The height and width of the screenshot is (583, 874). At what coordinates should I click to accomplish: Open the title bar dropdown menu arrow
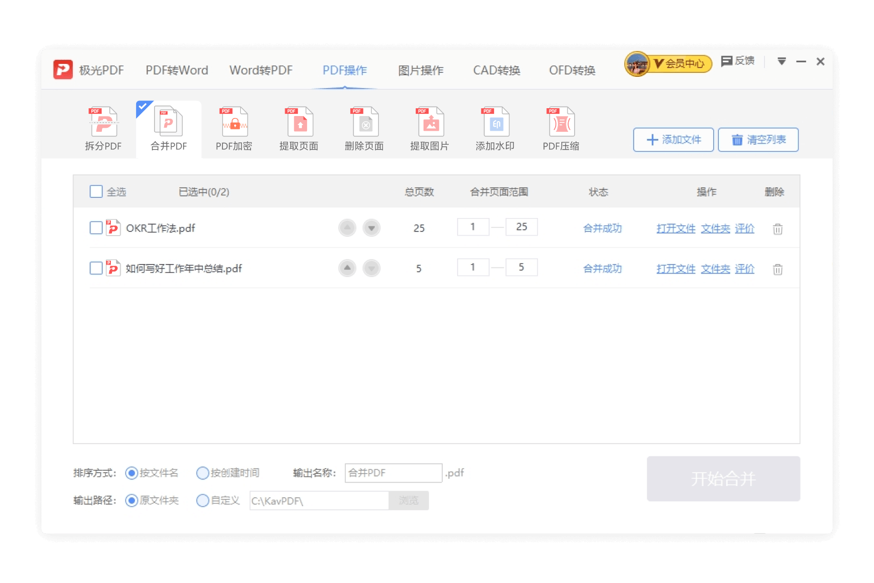[x=782, y=61]
